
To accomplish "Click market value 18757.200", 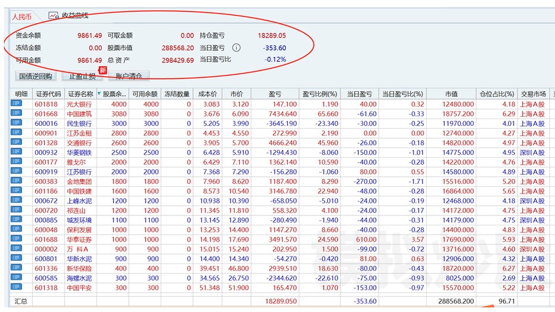I will 458,114.
